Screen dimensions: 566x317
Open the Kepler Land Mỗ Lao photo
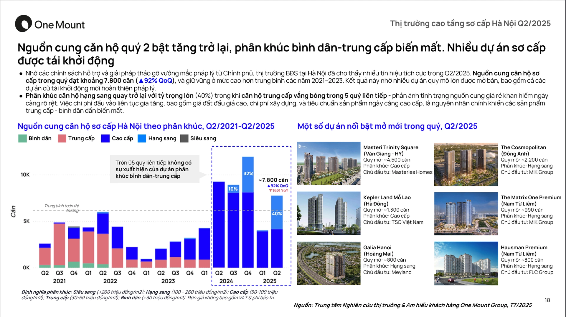coord(329,213)
